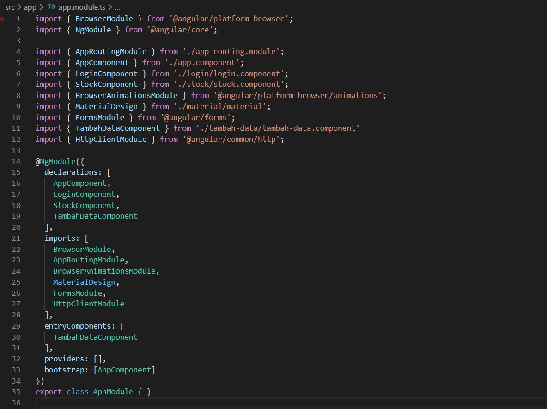Click HttpClientModule in the imports array
Screen dimensions: 547x409
click(x=89, y=304)
